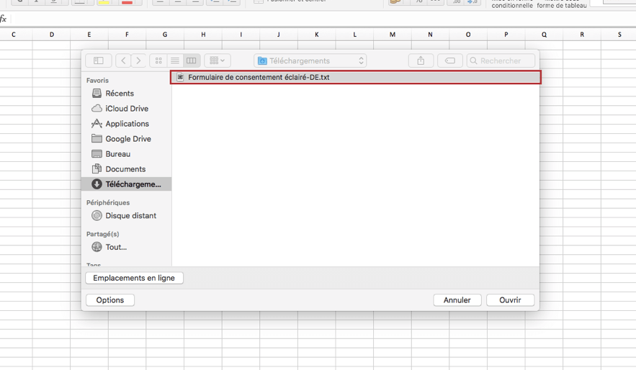This screenshot has width=636, height=370.
Task: Select column M header in the spreadsheet
Action: tap(393, 35)
